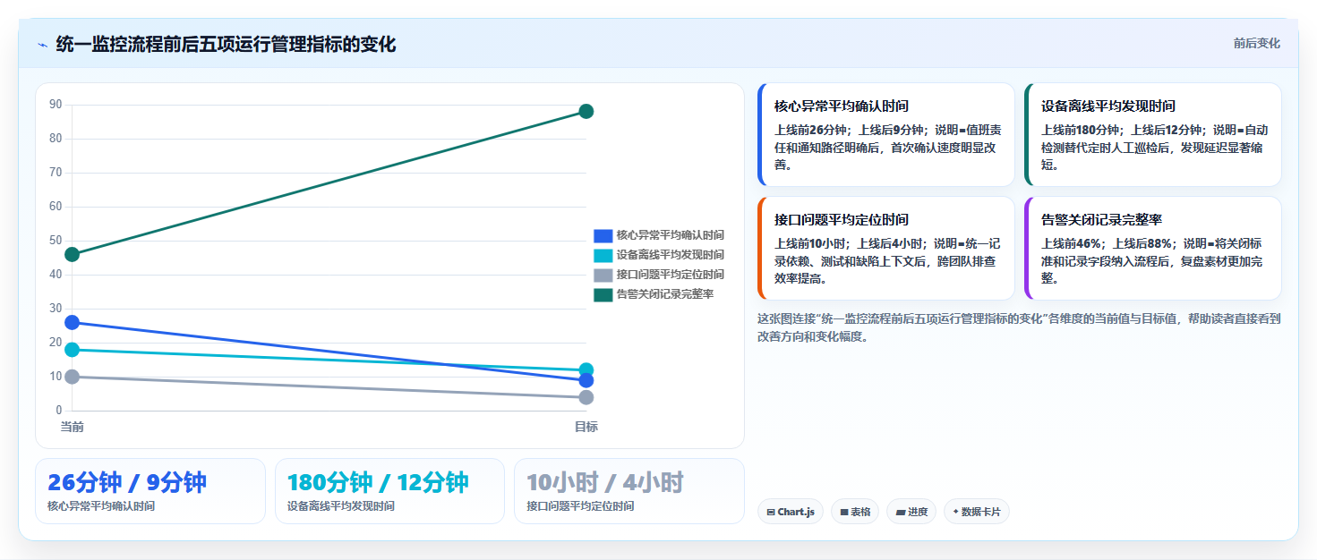Image resolution: width=1317 pixels, height=560 pixels.
Task: Click the 180分钟 / 12分钟 stat card
Action: tap(390, 491)
